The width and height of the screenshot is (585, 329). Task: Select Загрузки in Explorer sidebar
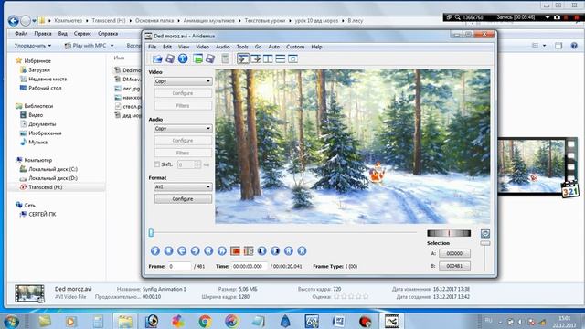pos(39,69)
